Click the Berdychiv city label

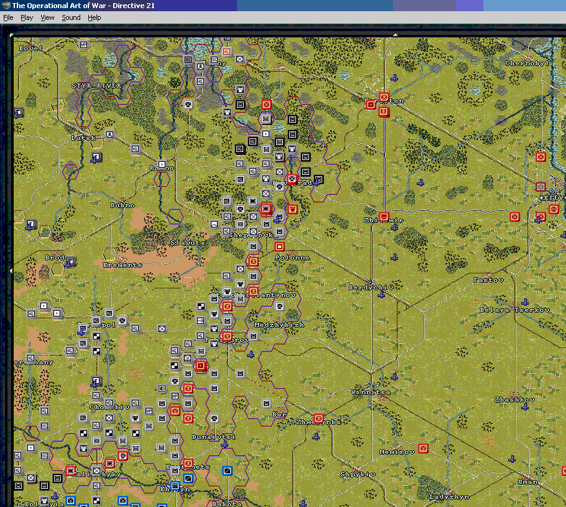pos(371,287)
